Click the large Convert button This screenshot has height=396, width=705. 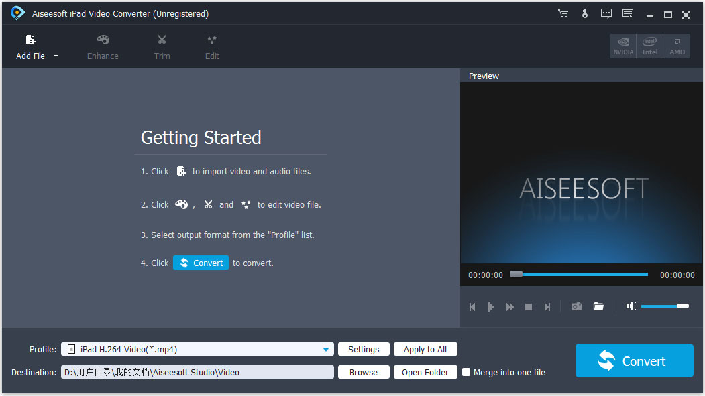[635, 360]
